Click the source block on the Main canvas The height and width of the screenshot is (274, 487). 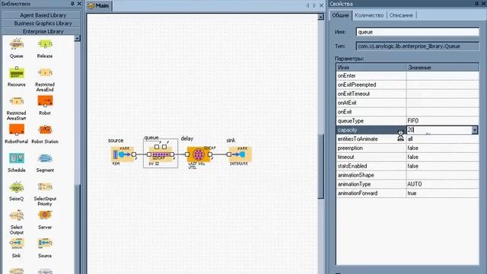(x=123, y=155)
